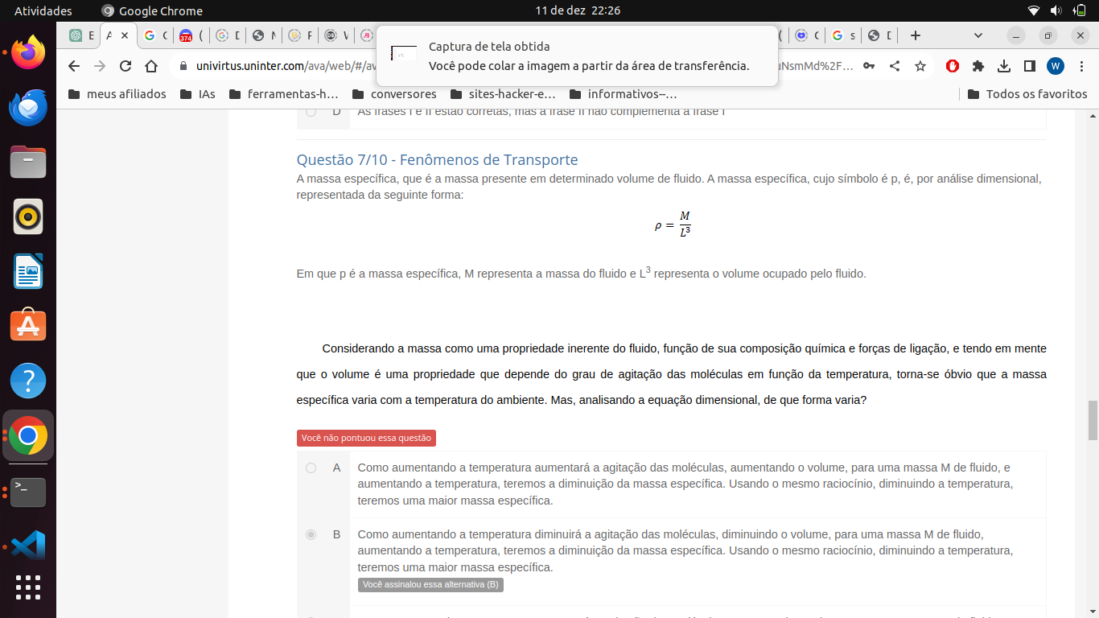1099x618 pixels.
Task: Launch LibreOffice Writer from the dock
Action: click(x=28, y=271)
